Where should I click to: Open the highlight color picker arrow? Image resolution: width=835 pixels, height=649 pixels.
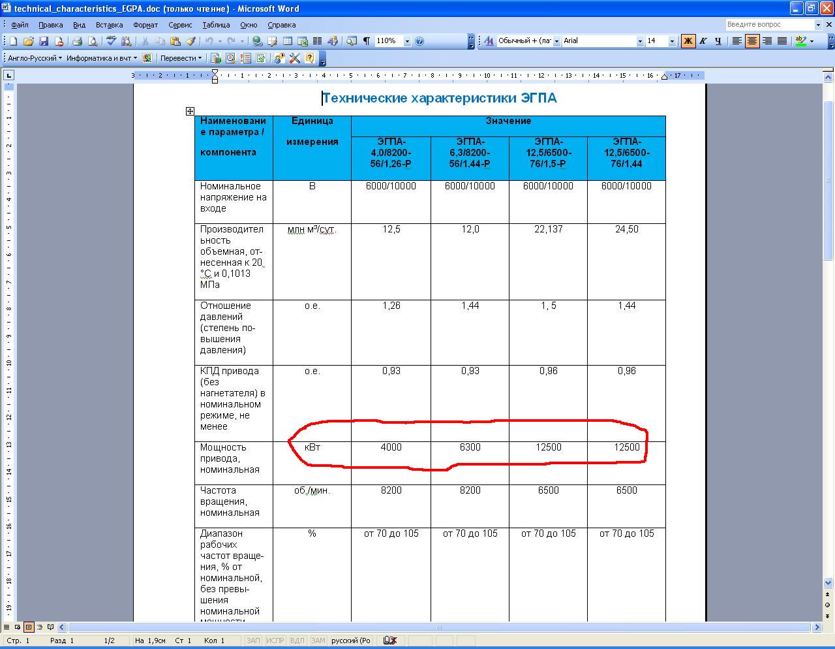812,41
